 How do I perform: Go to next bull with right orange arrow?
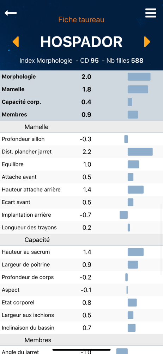[147, 42]
